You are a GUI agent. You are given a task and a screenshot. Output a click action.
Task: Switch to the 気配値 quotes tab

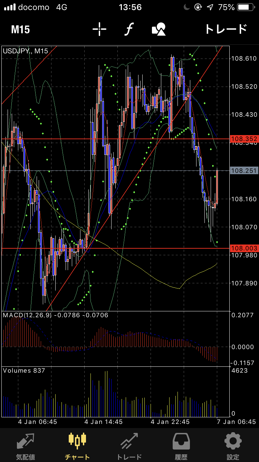[x=26, y=446]
